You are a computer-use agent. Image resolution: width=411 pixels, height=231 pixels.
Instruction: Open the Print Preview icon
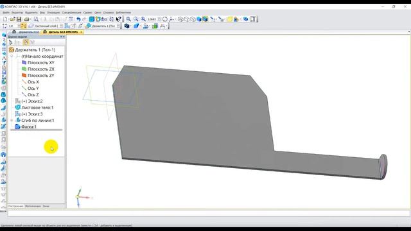click(36, 19)
